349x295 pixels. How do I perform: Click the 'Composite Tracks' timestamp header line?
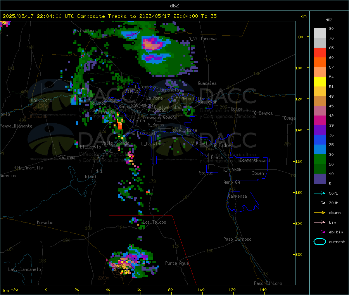click(109, 16)
